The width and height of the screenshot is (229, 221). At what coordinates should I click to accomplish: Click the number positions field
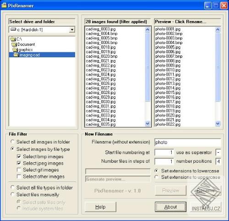[x=218, y=161]
